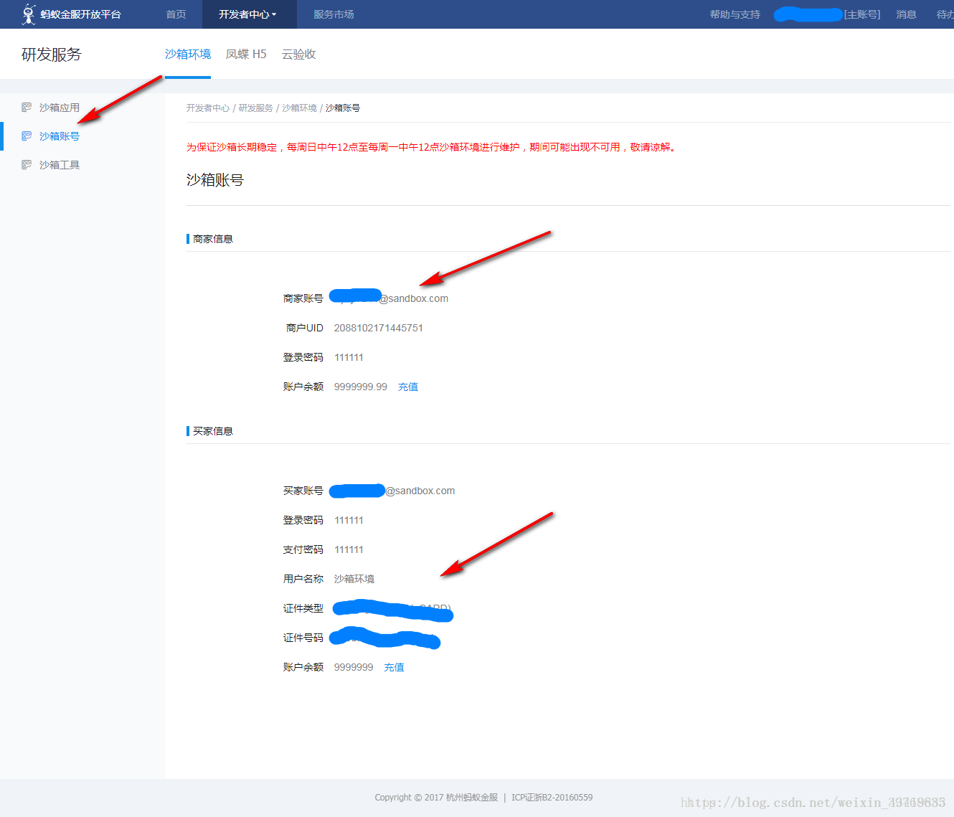The height and width of the screenshot is (817, 954).
Task: Click the 证件类型 label
Action: click(303, 608)
